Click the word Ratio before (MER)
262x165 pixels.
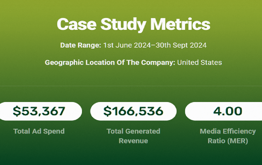(216, 141)
